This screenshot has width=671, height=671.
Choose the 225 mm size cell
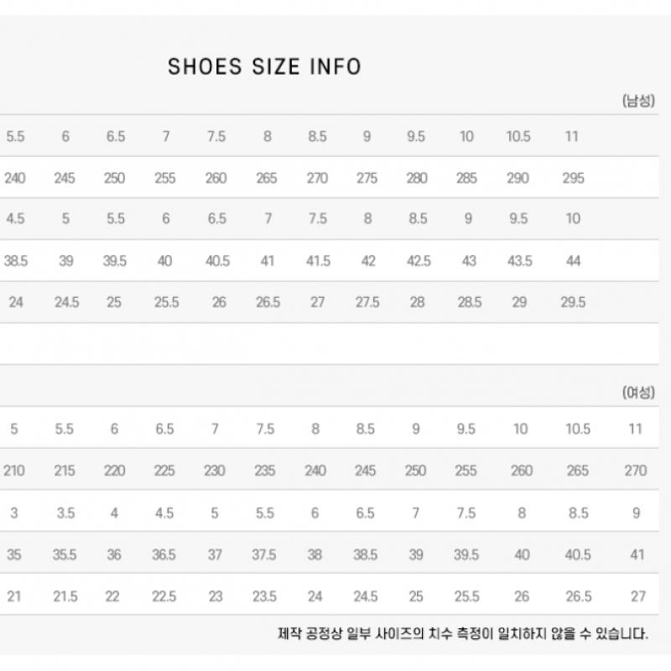coord(164,471)
